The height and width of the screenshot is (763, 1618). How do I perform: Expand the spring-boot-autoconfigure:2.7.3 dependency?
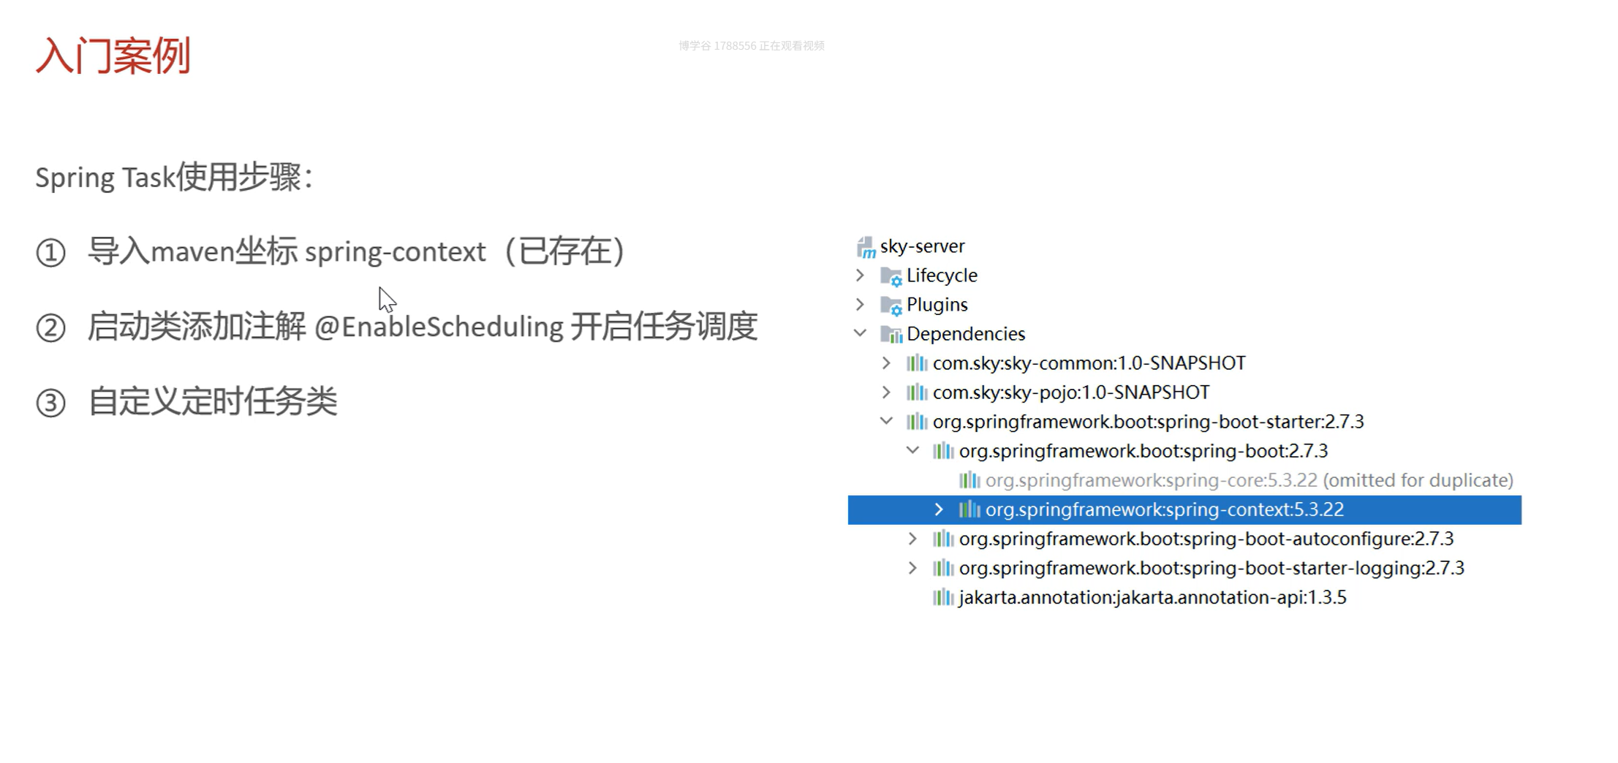pos(913,539)
